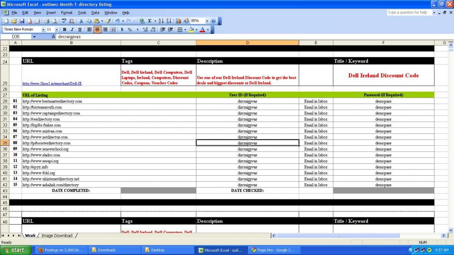Image resolution: width=454 pixels, height=255 pixels.
Task: Open the Name Box dropdown arrow
Action: [x=34, y=37]
